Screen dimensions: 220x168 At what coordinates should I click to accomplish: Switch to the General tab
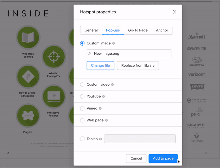pyautogui.click(x=91, y=30)
